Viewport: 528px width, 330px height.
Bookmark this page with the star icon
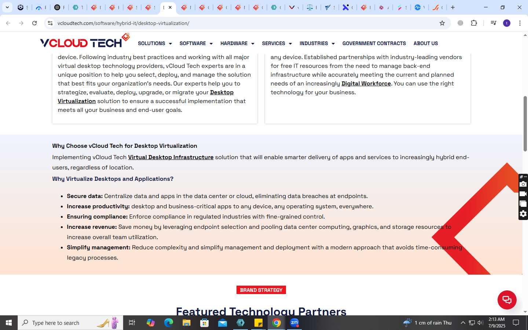tap(442, 23)
